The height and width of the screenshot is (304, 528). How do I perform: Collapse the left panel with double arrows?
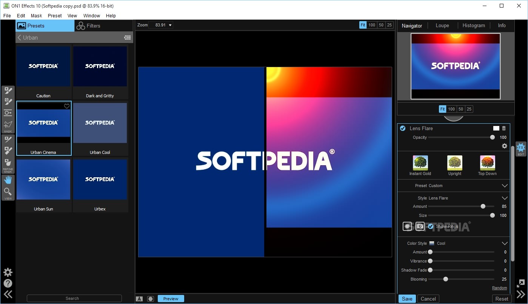(8, 295)
